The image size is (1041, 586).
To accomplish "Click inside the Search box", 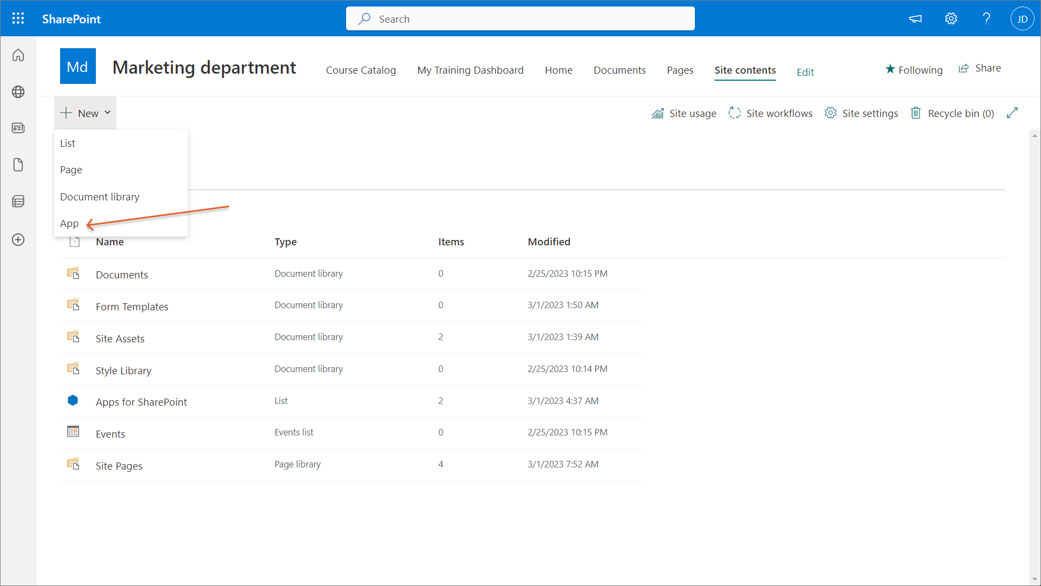I will (x=520, y=19).
